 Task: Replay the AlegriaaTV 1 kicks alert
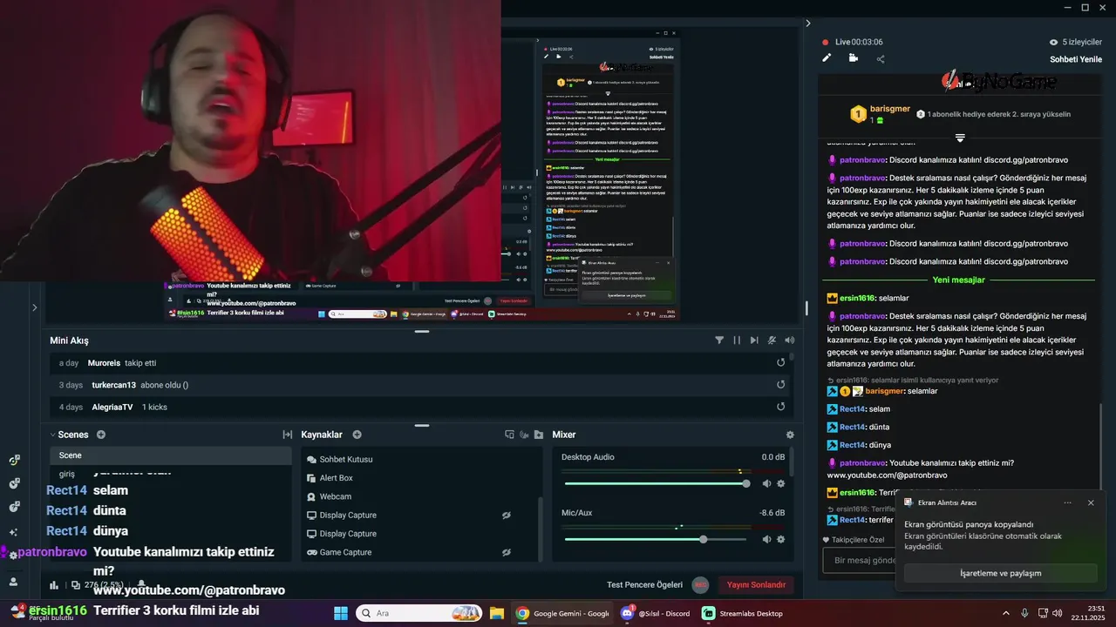pos(781,407)
